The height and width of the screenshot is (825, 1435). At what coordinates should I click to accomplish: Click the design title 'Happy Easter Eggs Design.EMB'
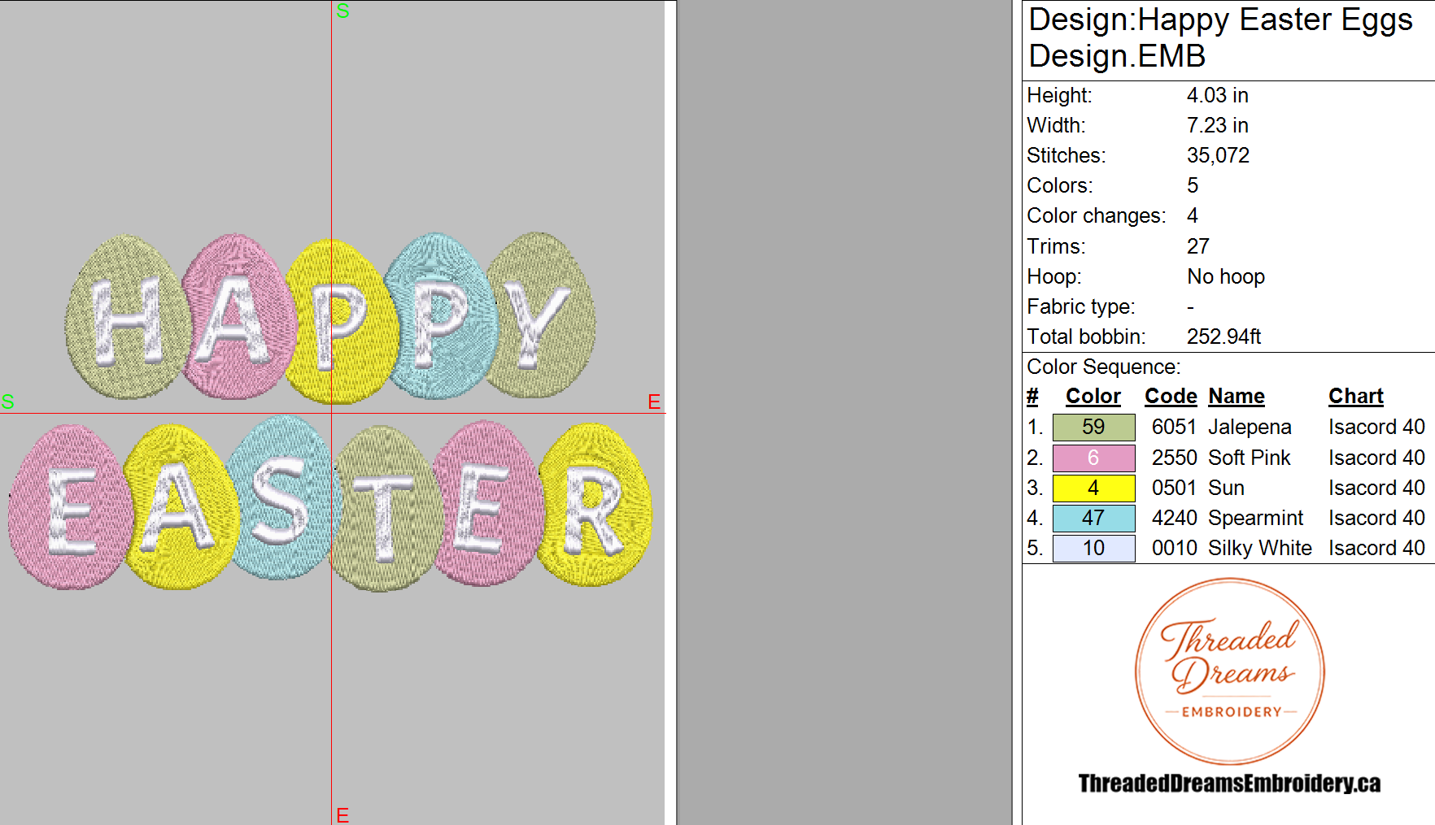coord(1220,37)
